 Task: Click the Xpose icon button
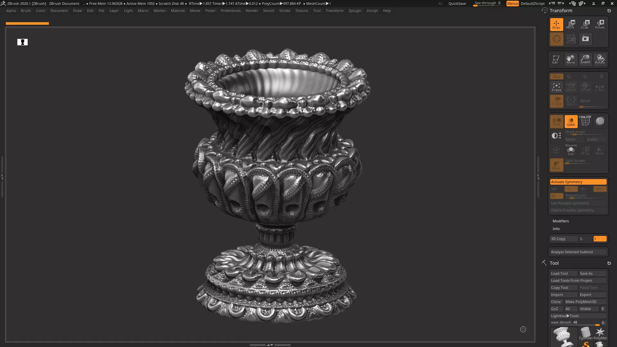point(571,102)
